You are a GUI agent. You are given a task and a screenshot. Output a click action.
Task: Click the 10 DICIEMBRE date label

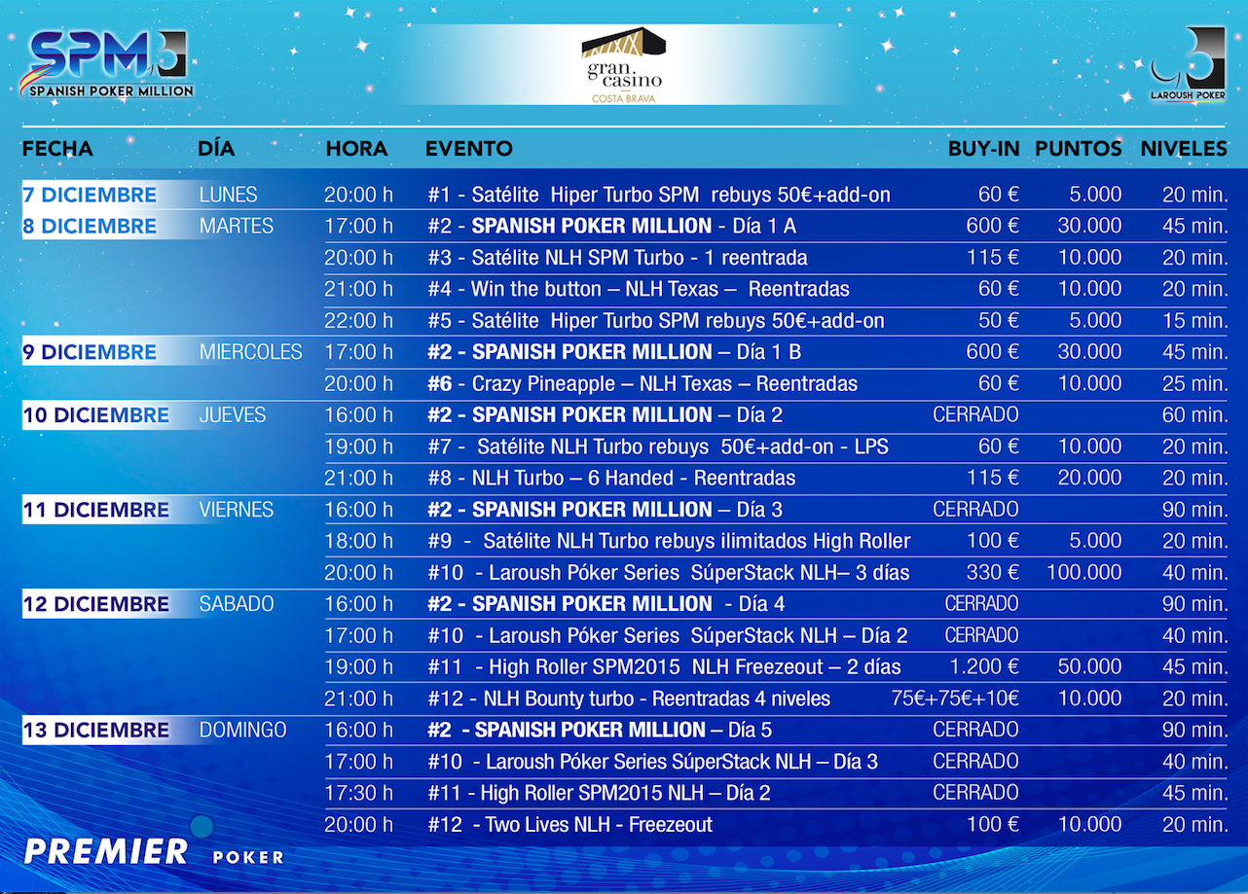[96, 415]
